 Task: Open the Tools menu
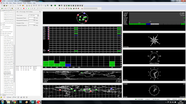coord(24,3)
